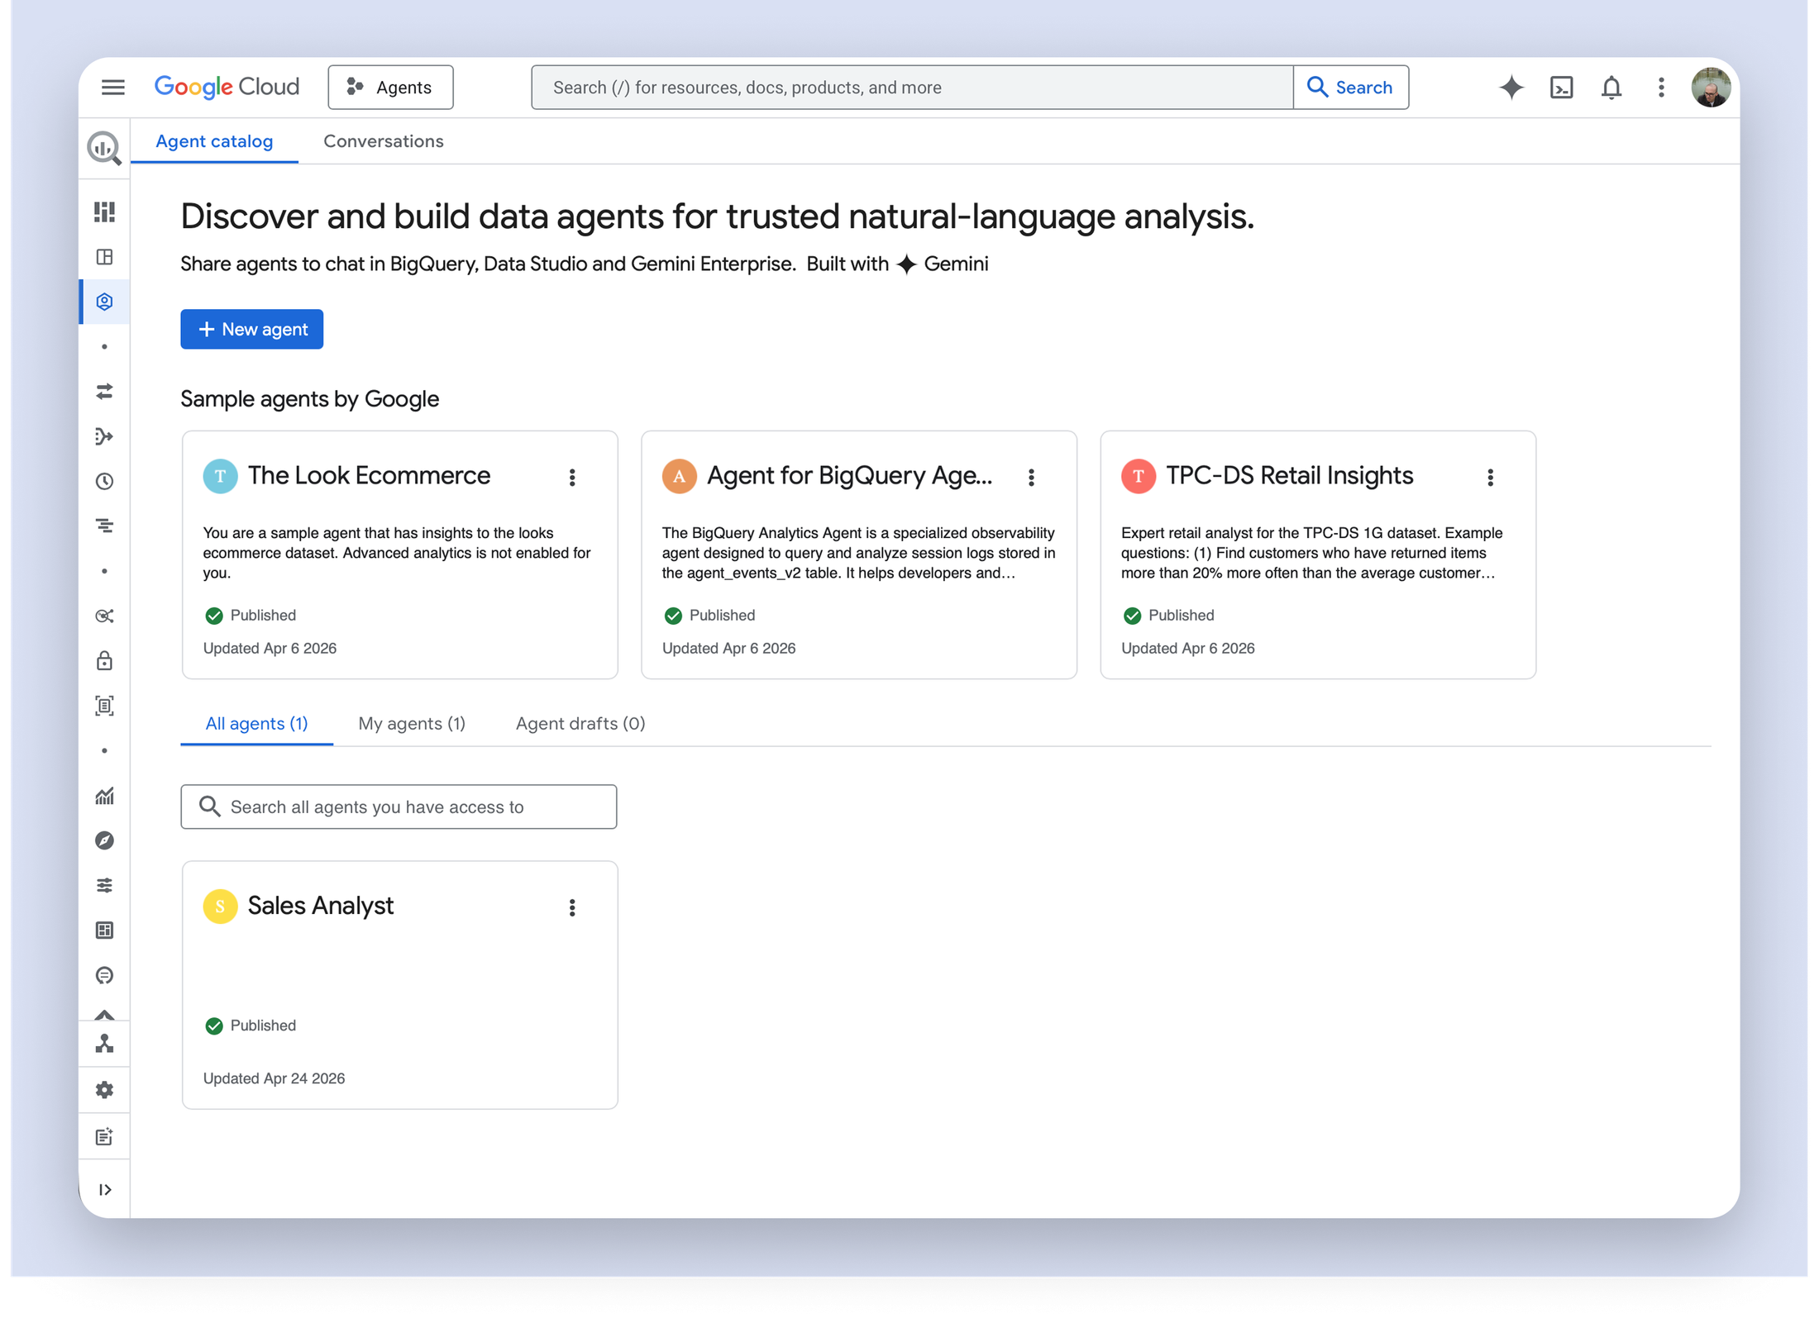Open Agent for BigQuery Age... card
This screenshot has width=1819, height=1323.
[x=858, y=554]
